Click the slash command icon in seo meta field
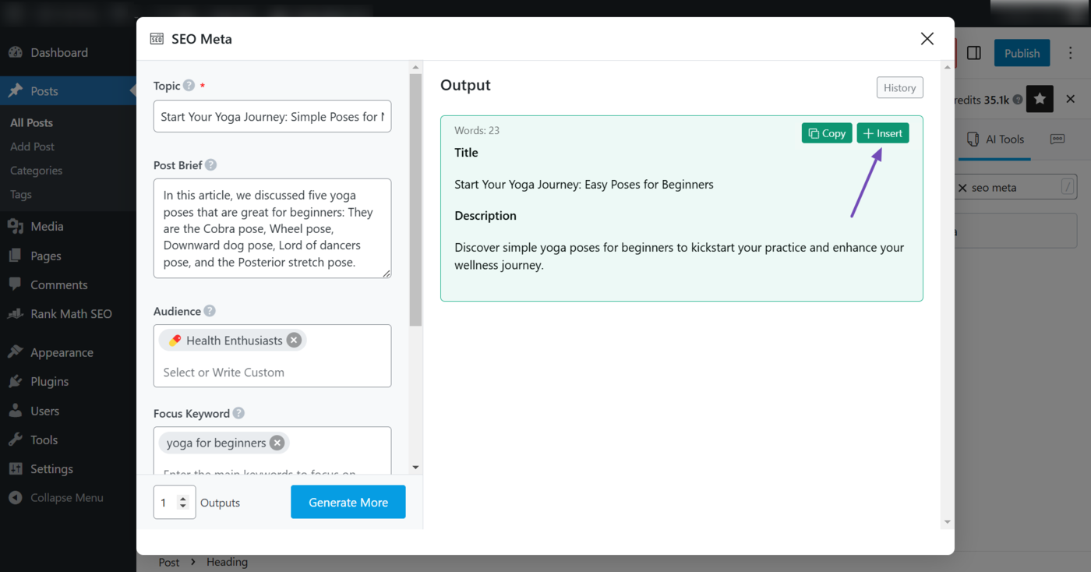 [x=1067, y=187]
